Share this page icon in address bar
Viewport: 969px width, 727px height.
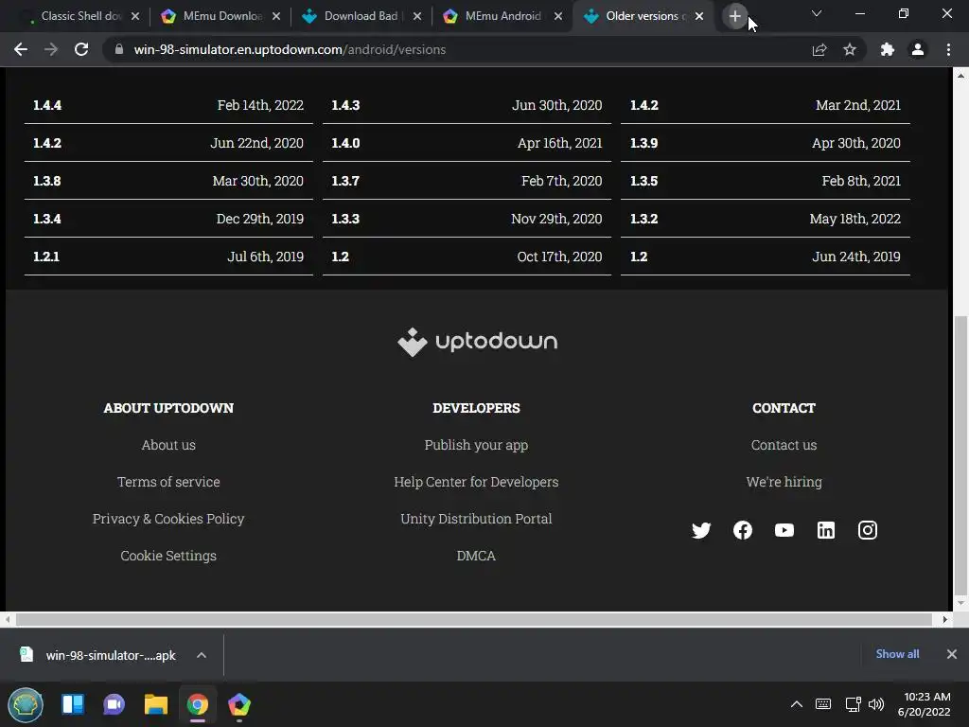pos(819,49)
